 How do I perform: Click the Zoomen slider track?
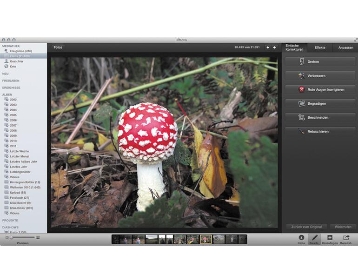pos(22,238)
